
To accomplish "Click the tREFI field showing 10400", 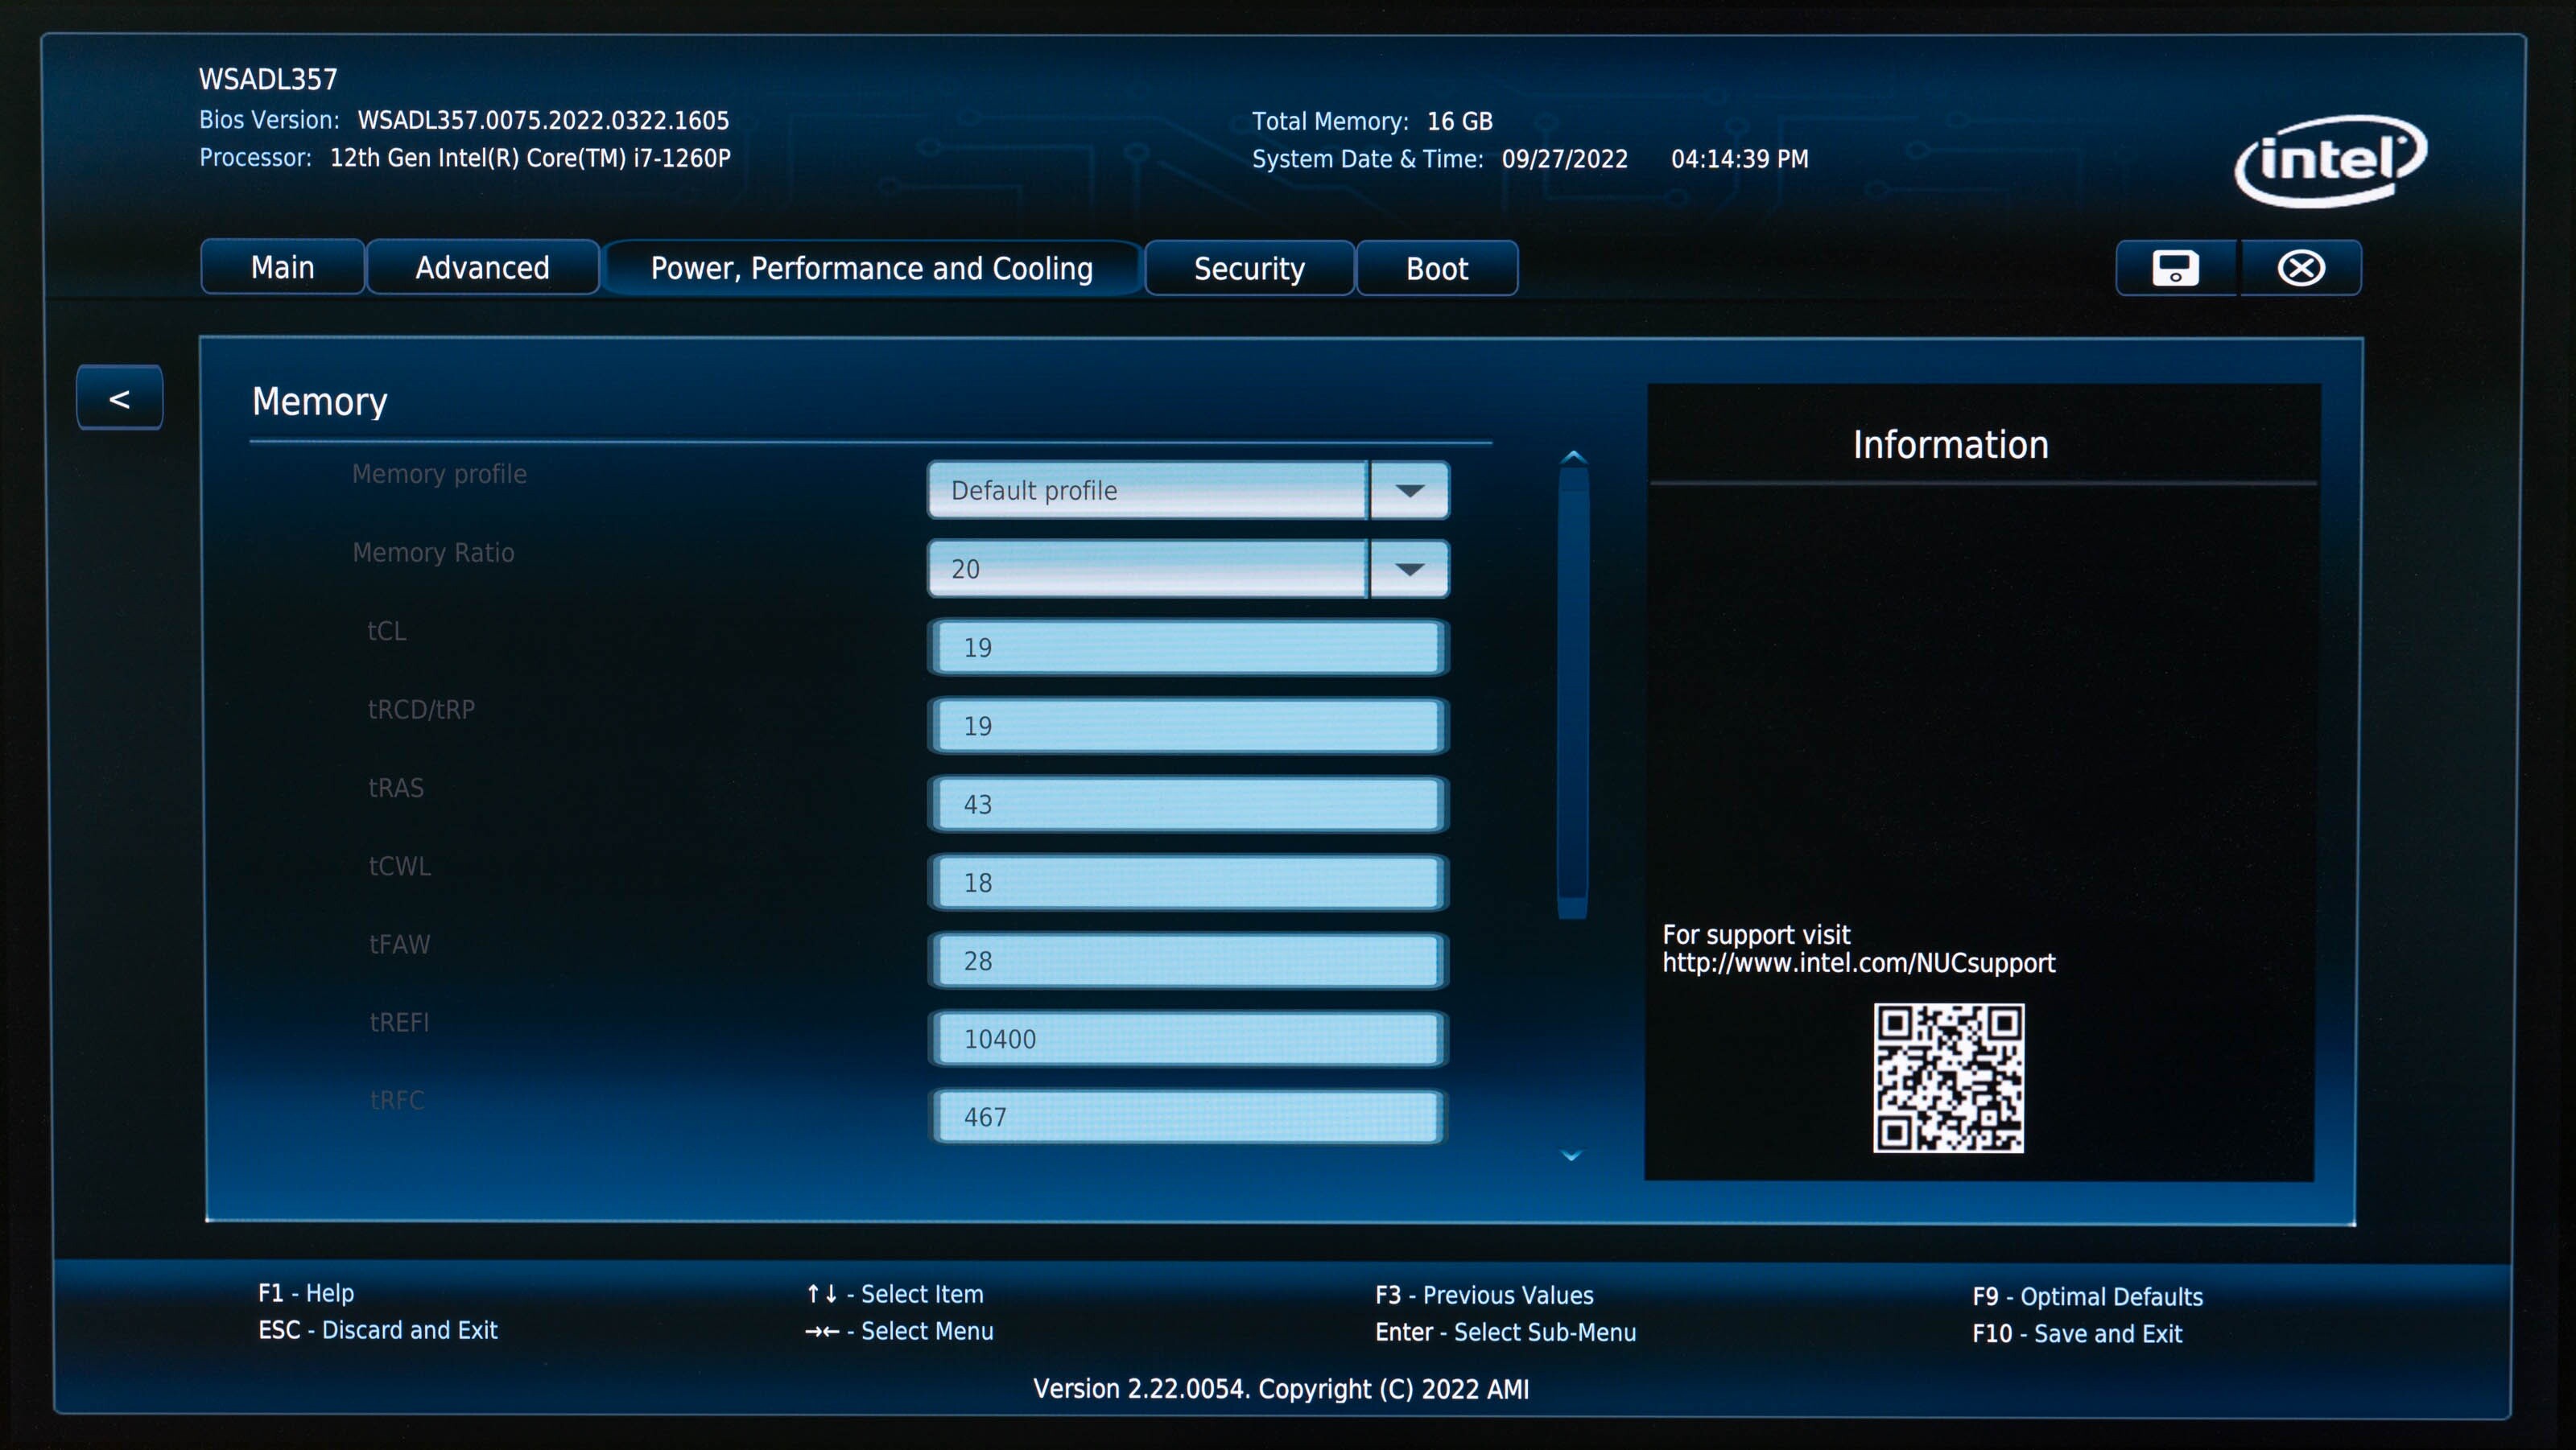I will [x=1187, y=1040].
